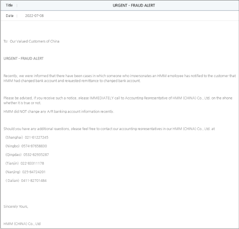
Task: Click the text 'whether it is true or not.'
Action: point(22,103)
